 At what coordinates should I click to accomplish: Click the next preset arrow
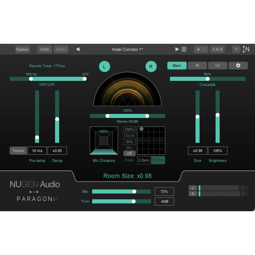tap(177, 49)
